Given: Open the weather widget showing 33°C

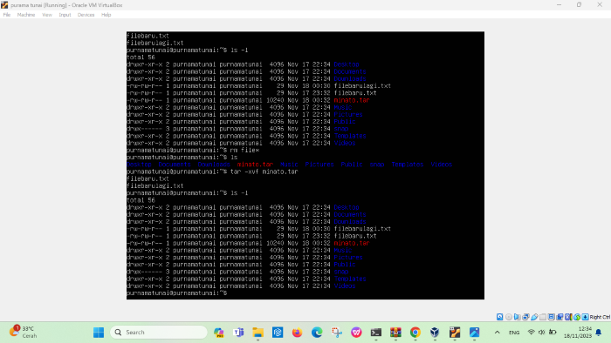Looking at the screenshot, I should [24, 333].
